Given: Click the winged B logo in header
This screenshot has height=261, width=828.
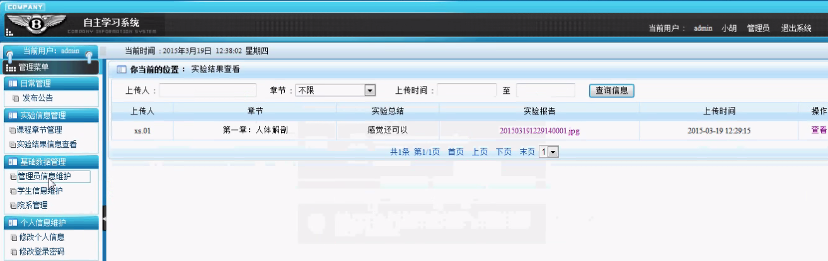Looking at the screenshot, I should click(35, 25).
